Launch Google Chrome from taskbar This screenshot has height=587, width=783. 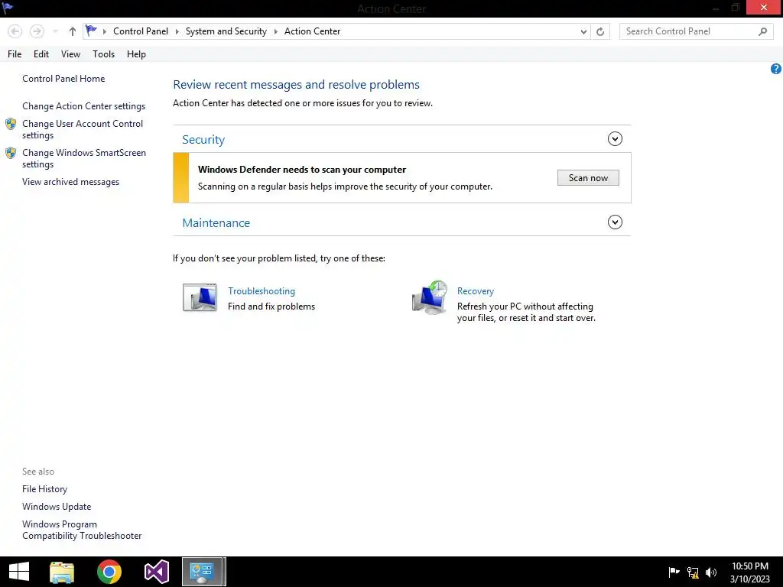[109, 572]
